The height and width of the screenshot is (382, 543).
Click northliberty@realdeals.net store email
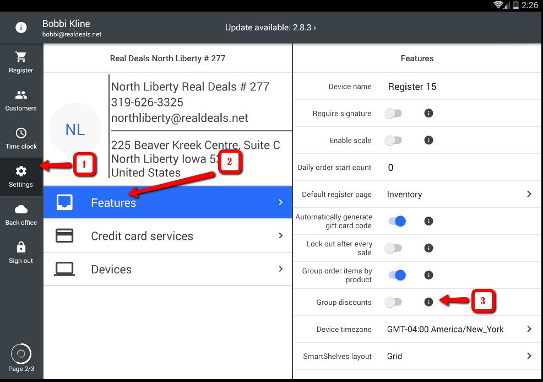(x=180, y=118)
